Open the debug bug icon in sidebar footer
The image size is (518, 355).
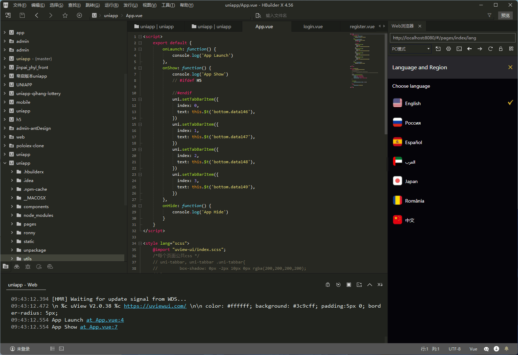(28, 267)
